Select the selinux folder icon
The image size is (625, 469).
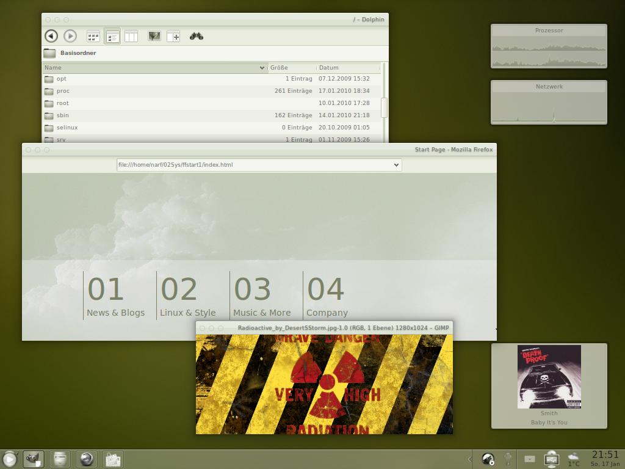tap(49, 128)
